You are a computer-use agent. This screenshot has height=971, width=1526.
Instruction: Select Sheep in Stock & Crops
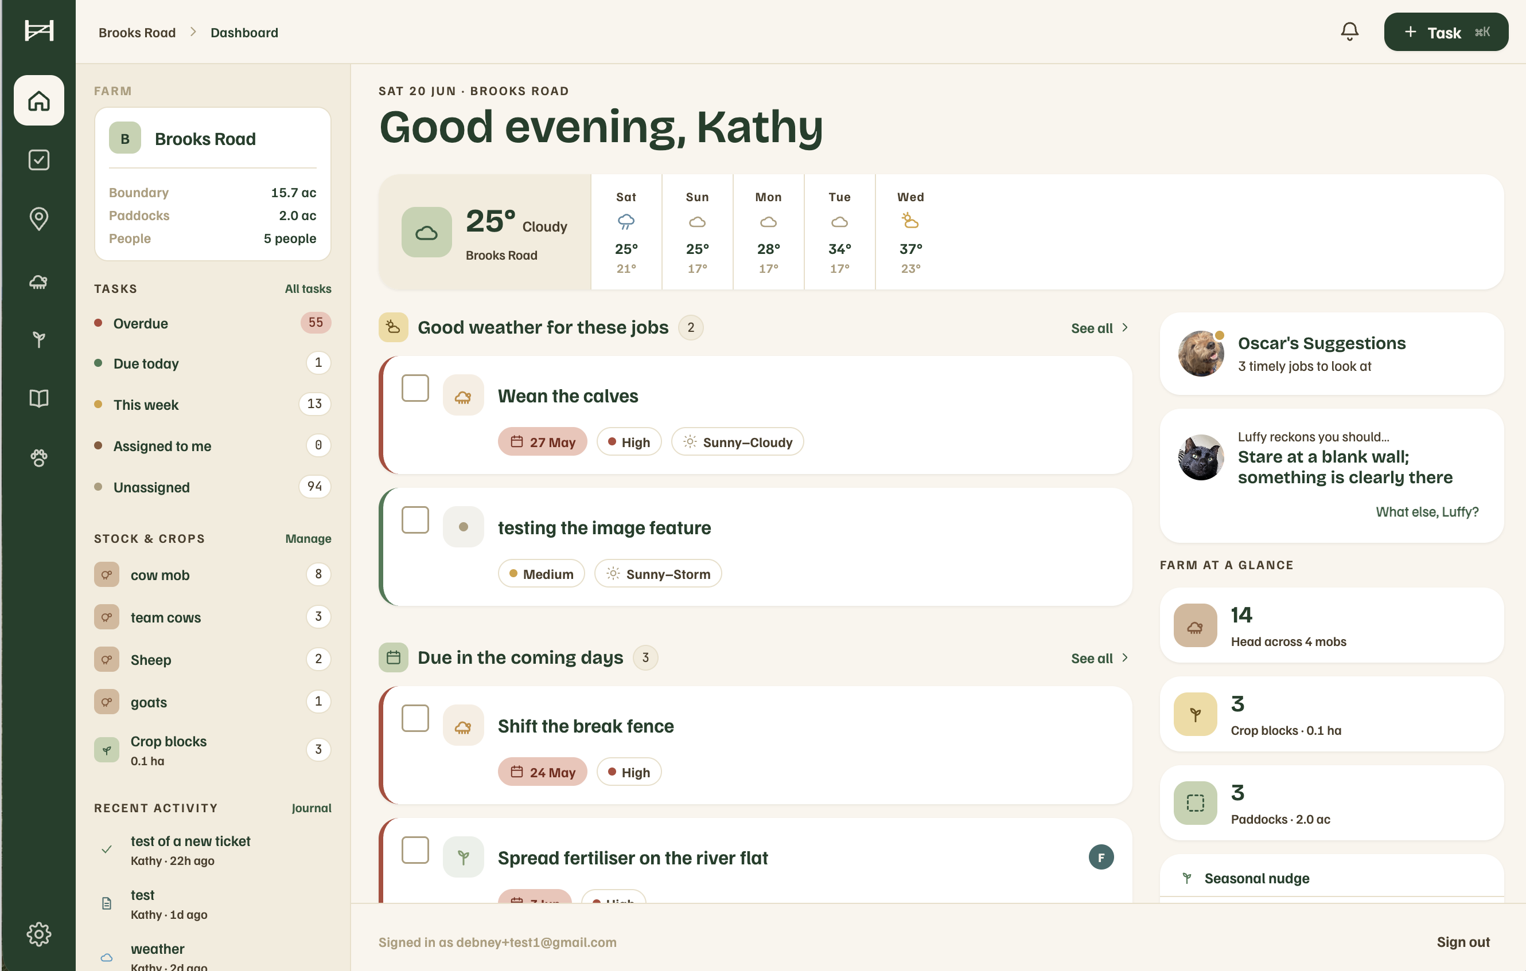212,660
